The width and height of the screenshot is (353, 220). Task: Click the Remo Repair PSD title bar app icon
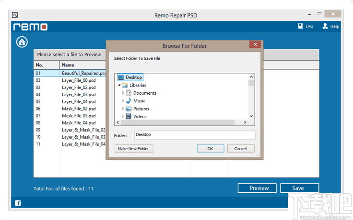pos(15,15)
